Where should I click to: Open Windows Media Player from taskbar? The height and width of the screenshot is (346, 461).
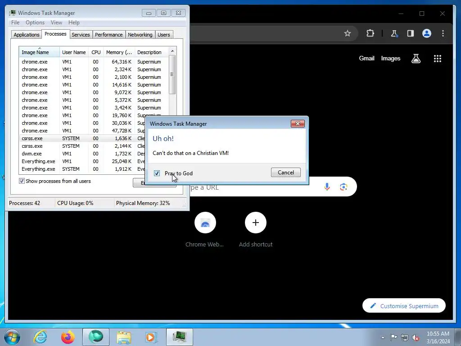(x=151, y=337)
